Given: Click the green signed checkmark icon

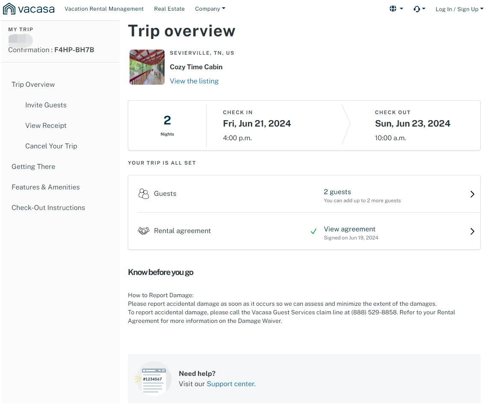Looking at the screenshot, I should pyautogui.click(x=313, y=231).
